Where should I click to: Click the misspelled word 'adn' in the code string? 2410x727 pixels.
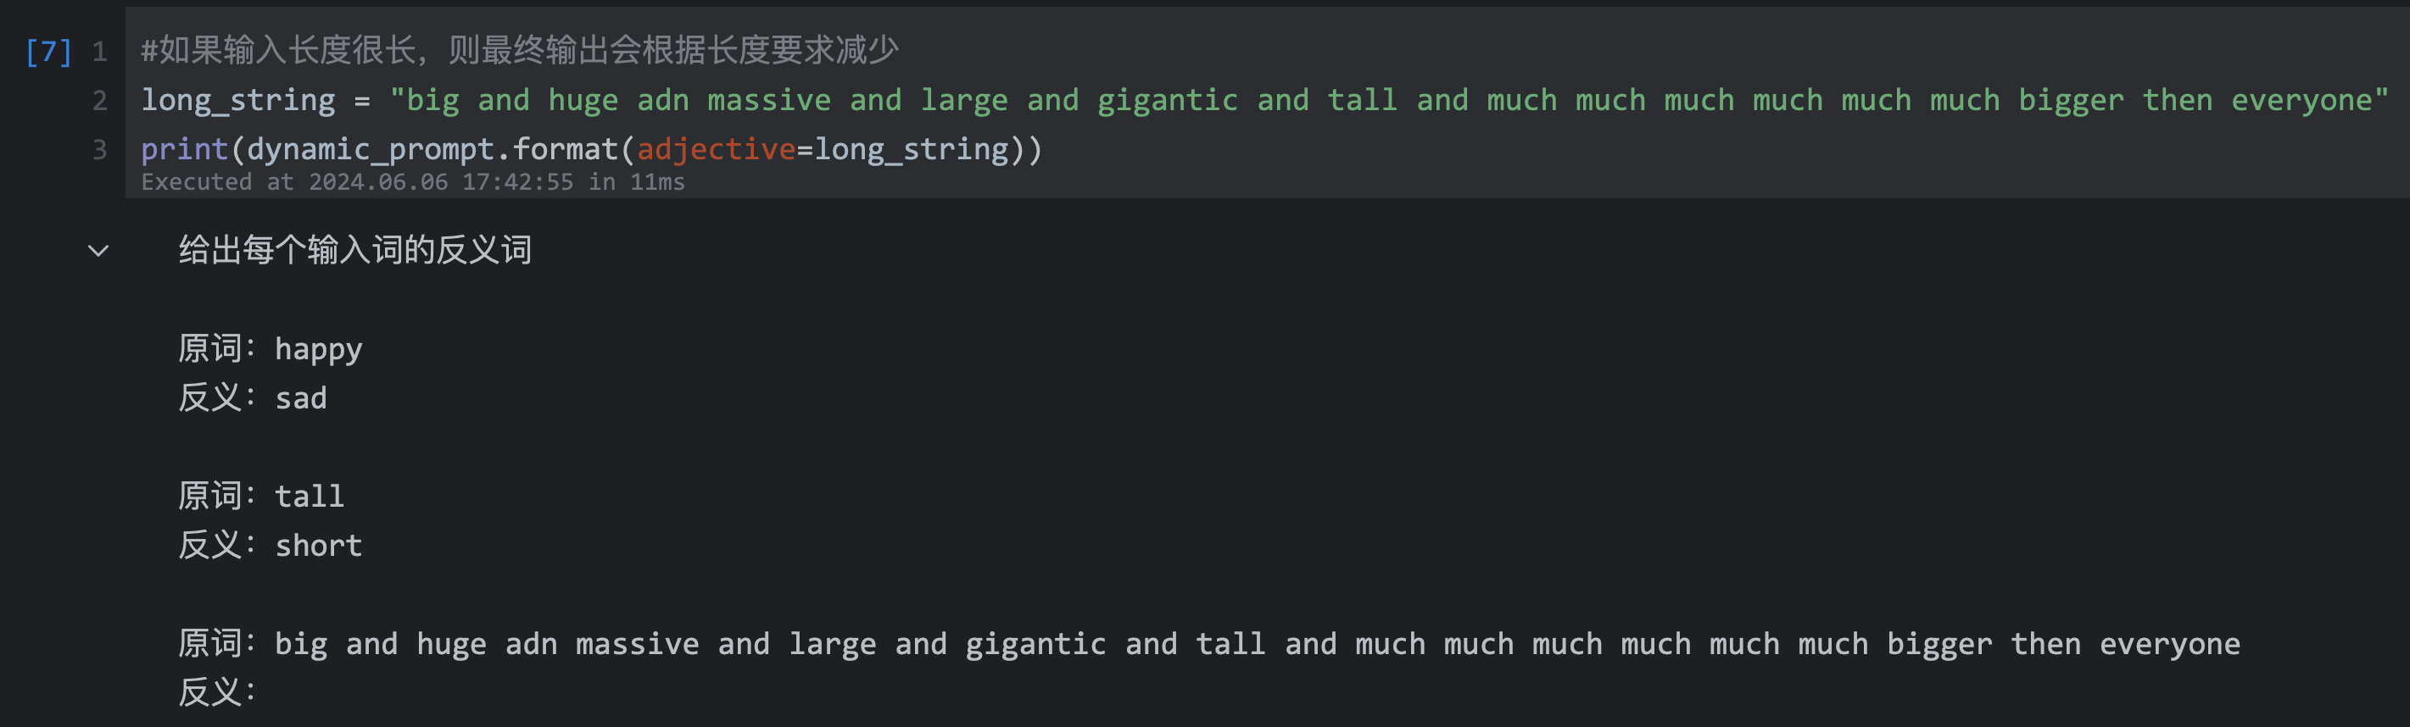662,101
